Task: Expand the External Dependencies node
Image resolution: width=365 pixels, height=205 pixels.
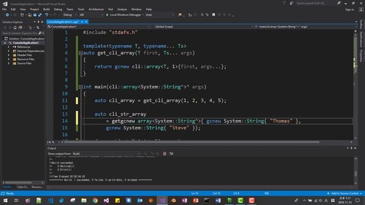Action: coord(9,51)
